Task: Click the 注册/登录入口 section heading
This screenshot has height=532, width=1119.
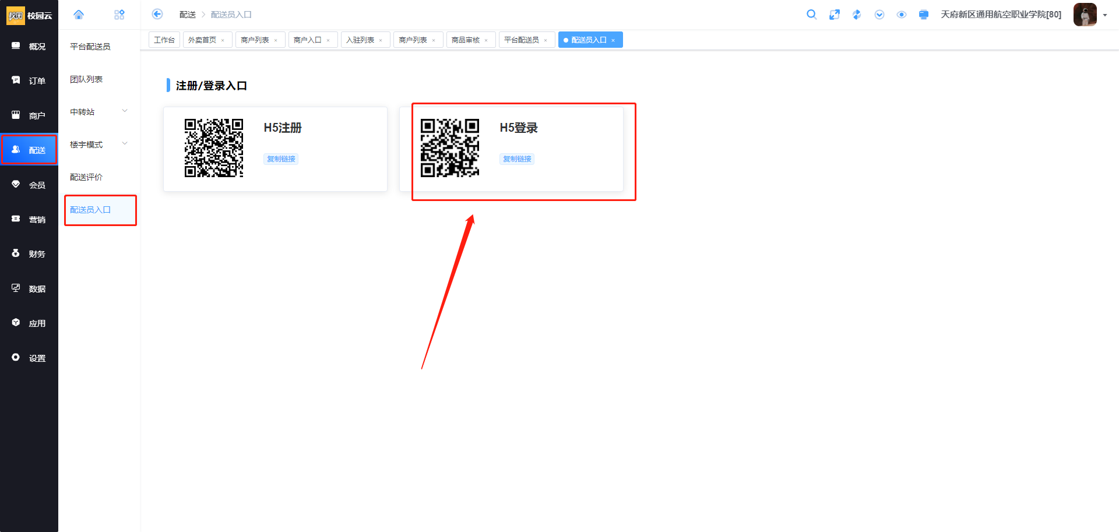Action: (x=212, y=86)
